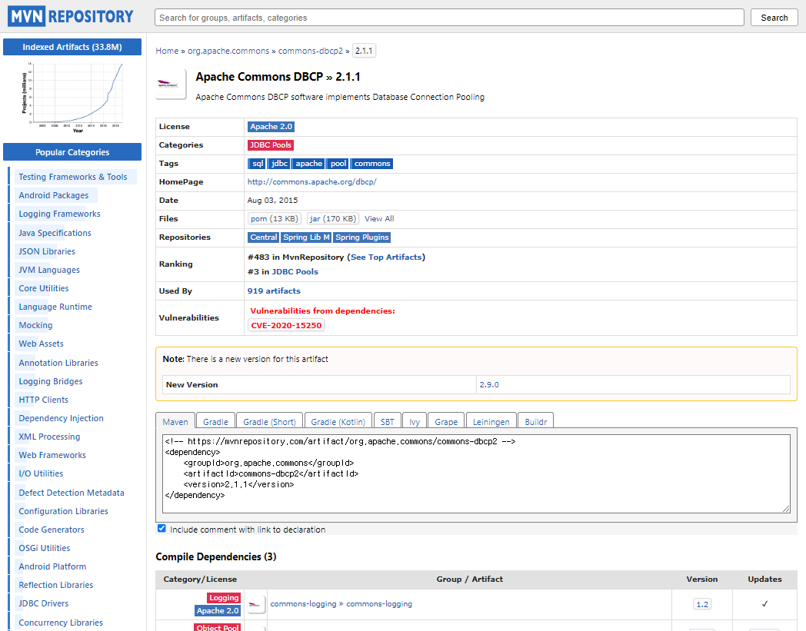Viewport: 806px width, 631px height.
Task: Download the pom (13 KB) file
Action: pos(274,218)
